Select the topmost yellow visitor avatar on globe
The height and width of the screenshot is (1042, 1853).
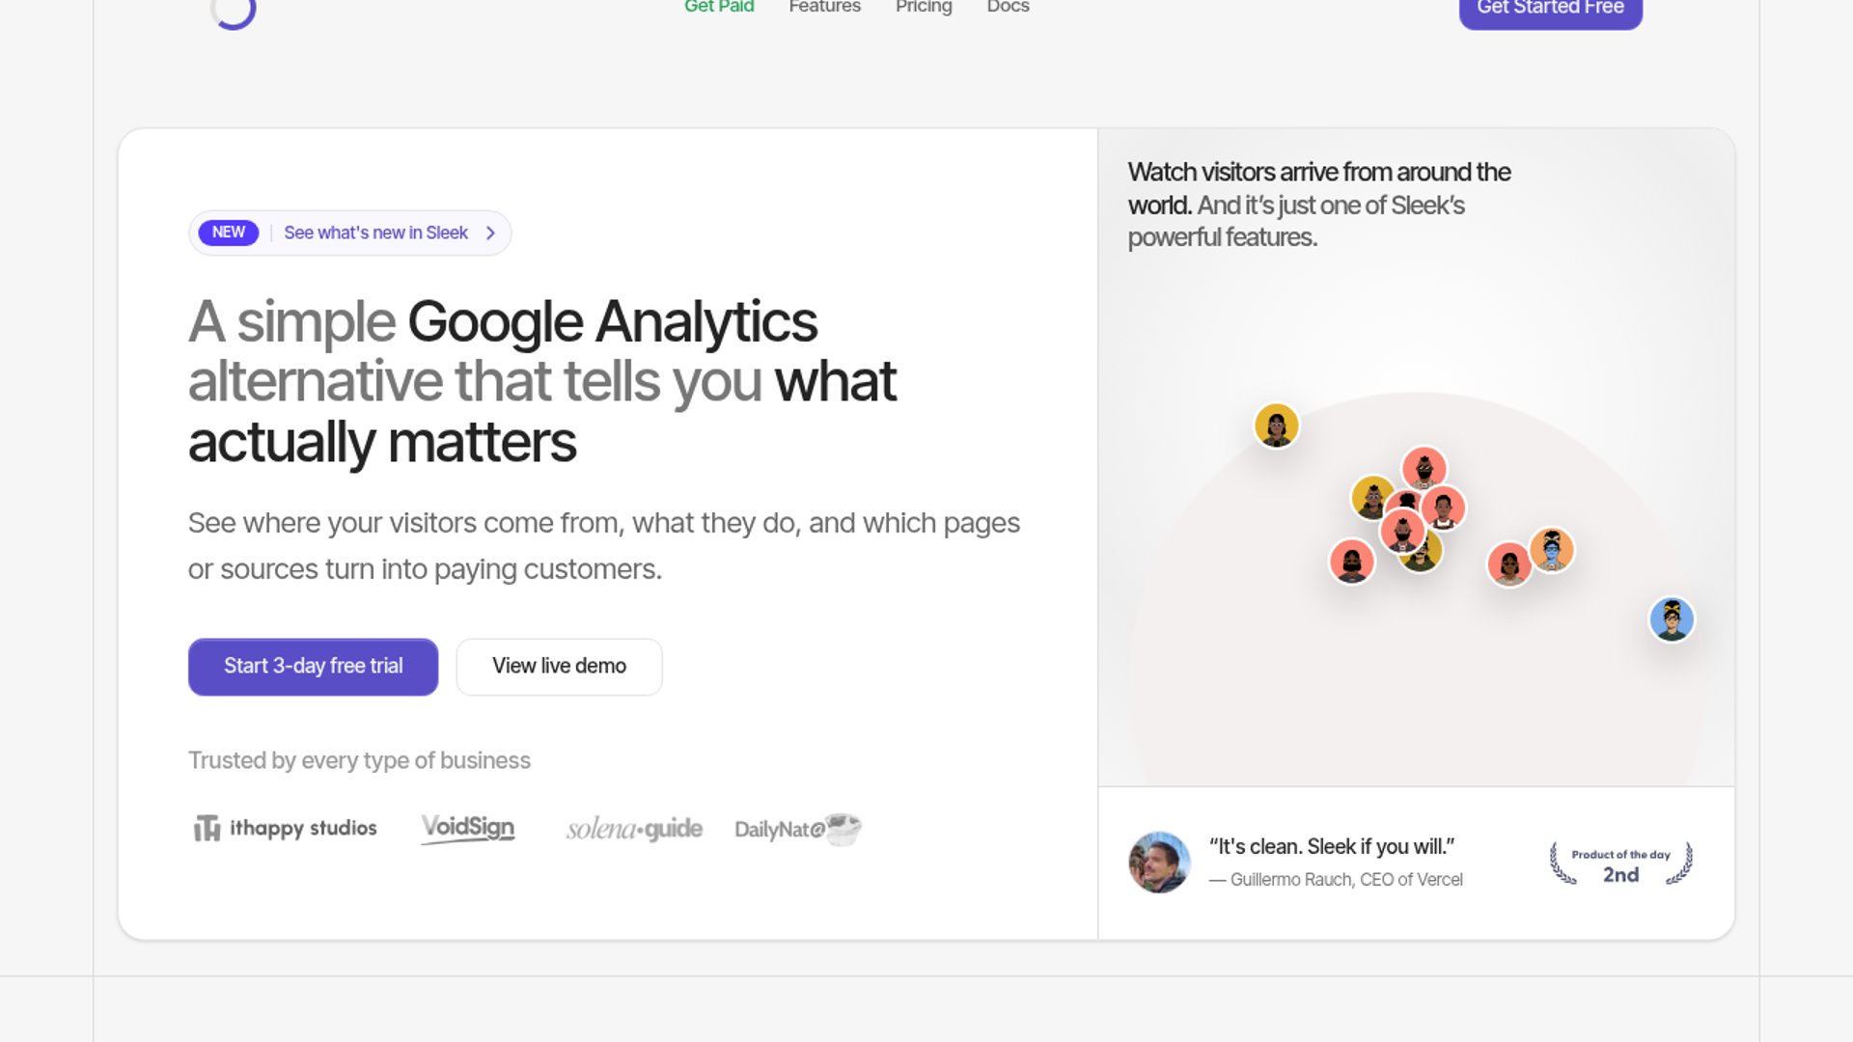1276,425
